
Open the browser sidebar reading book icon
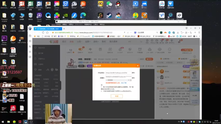click(30, 41)
